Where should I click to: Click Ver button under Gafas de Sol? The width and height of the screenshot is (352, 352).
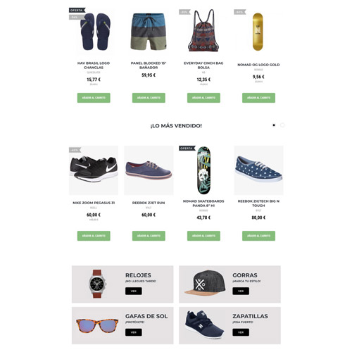point(134,332)
